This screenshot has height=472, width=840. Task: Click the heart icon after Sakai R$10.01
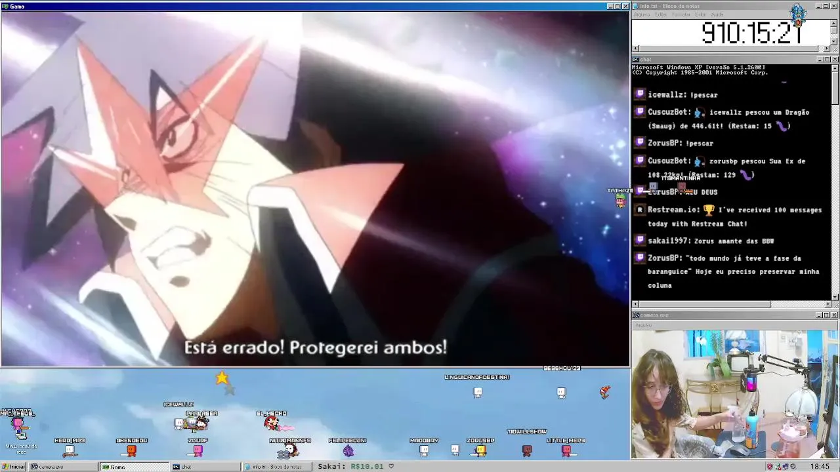tap(391, 467)
